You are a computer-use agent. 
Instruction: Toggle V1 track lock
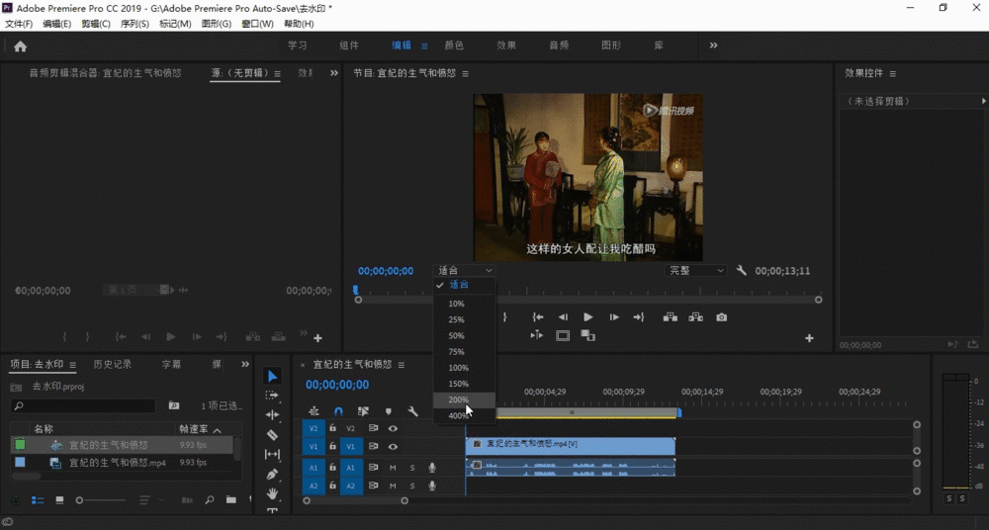[x=333, y=446]
